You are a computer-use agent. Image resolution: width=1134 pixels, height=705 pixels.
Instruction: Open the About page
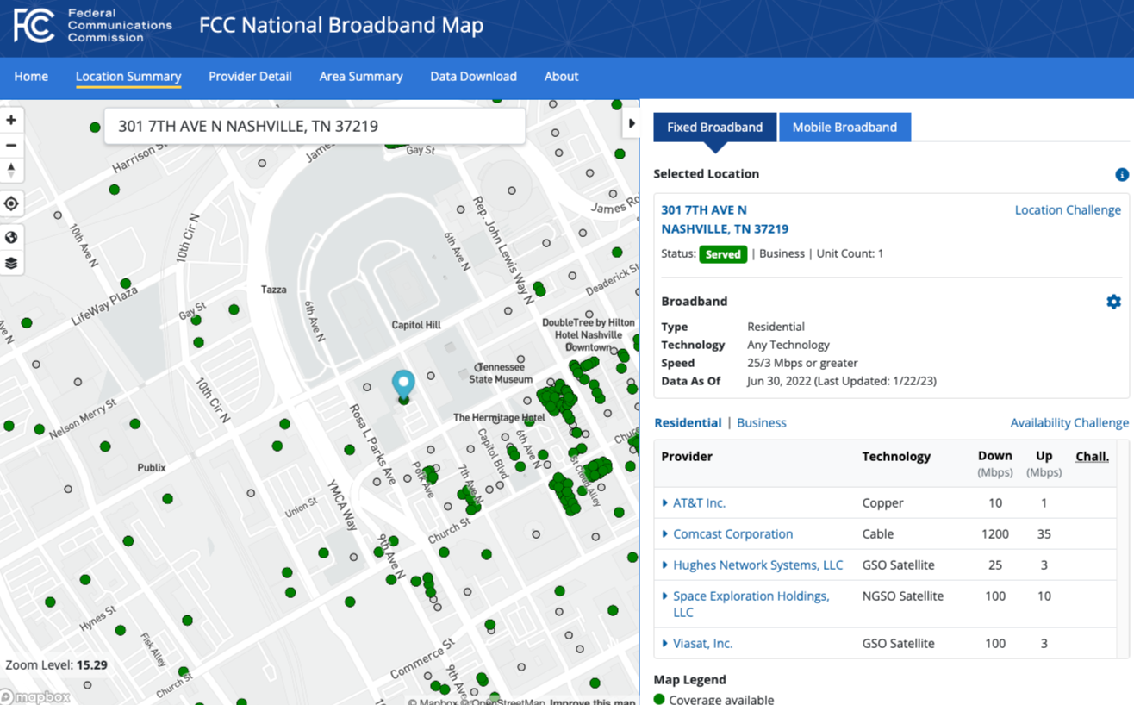[x=561, y=77]
